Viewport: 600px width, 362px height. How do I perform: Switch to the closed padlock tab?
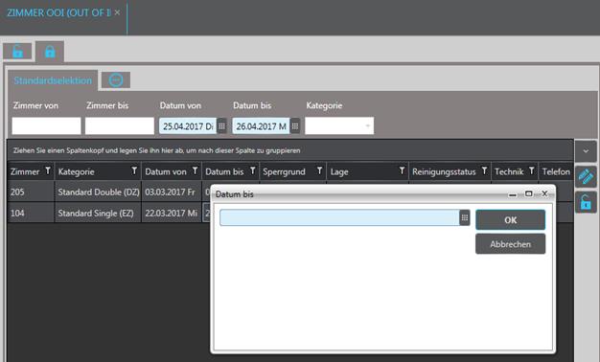(x=50, y=51)
